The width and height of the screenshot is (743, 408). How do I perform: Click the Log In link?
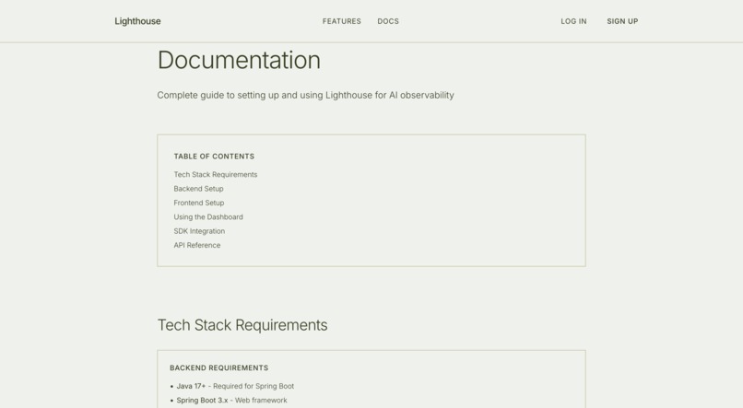coord(573,21)
